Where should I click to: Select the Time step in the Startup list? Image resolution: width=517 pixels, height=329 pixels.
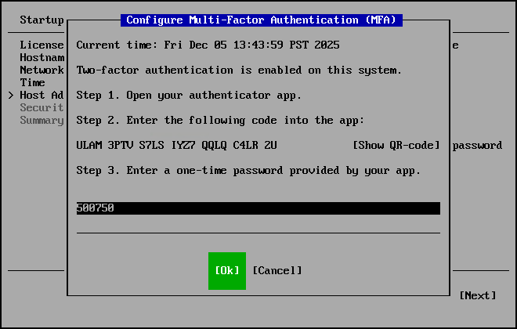coord(32,82)
